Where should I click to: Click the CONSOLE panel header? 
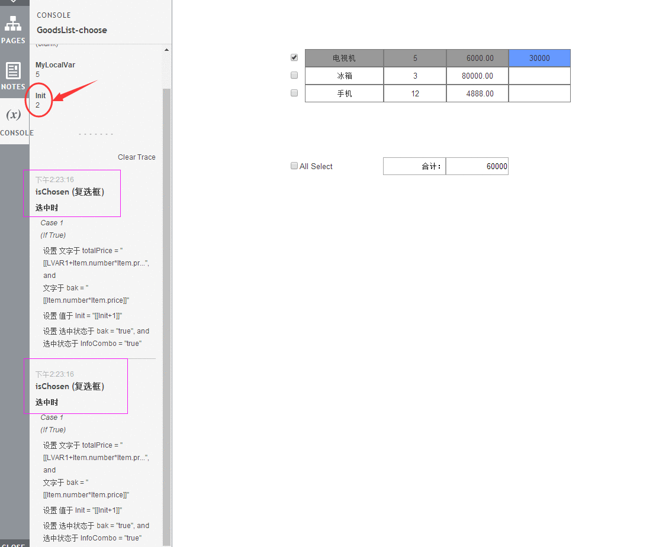point(53,15)
